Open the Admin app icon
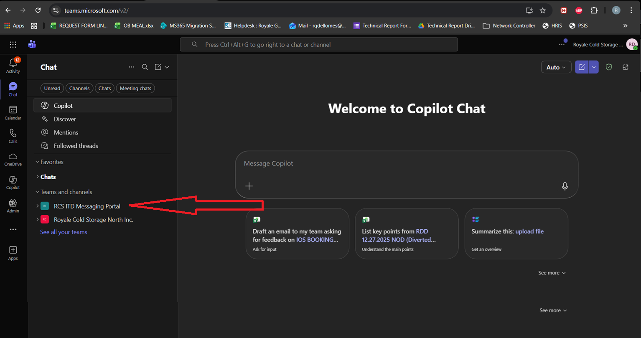Image resolution: width=641 pixels, height=338 pixels. 13,206
